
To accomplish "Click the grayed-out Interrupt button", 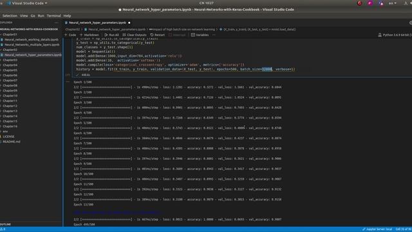I will pos(177,35).
